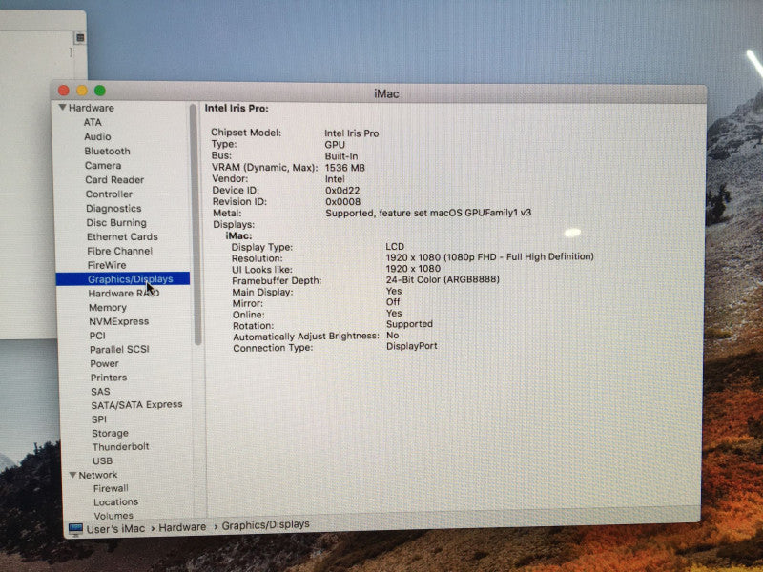Screen dimensions: 763x572
Task: Open SATA/SATA Express entry
Action: [x=136, y=404]
